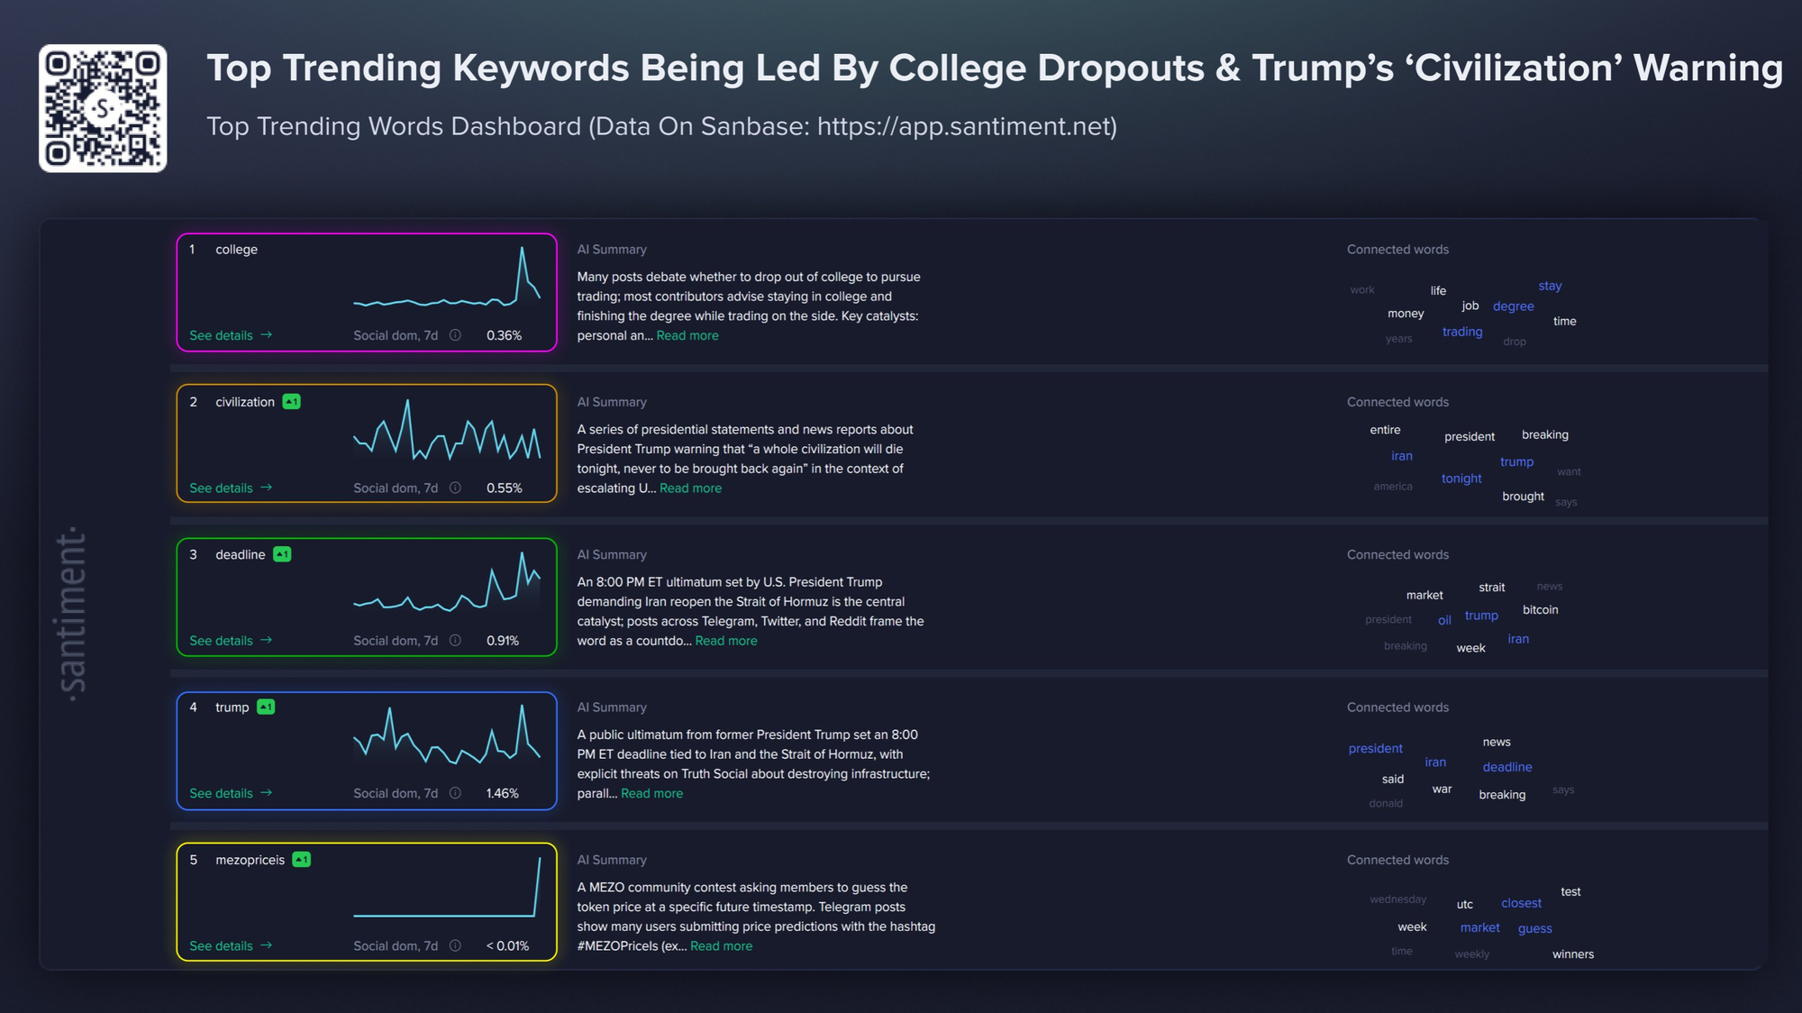Open See details for college
Image resolution: width=1802 pixels, height=1013 pixels.
[x=230, y=335]
